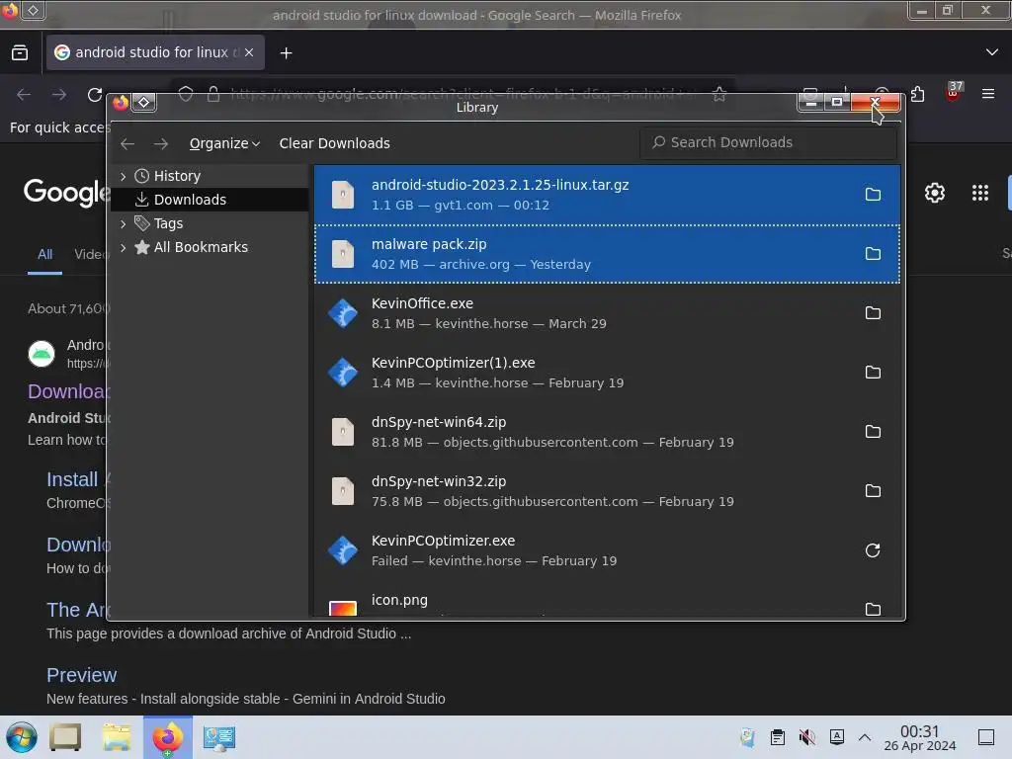Viewport: 1012px width, 759px height.
Task: Click the uBlock extension icon with badge 37
Action: (x=954, y=92)
